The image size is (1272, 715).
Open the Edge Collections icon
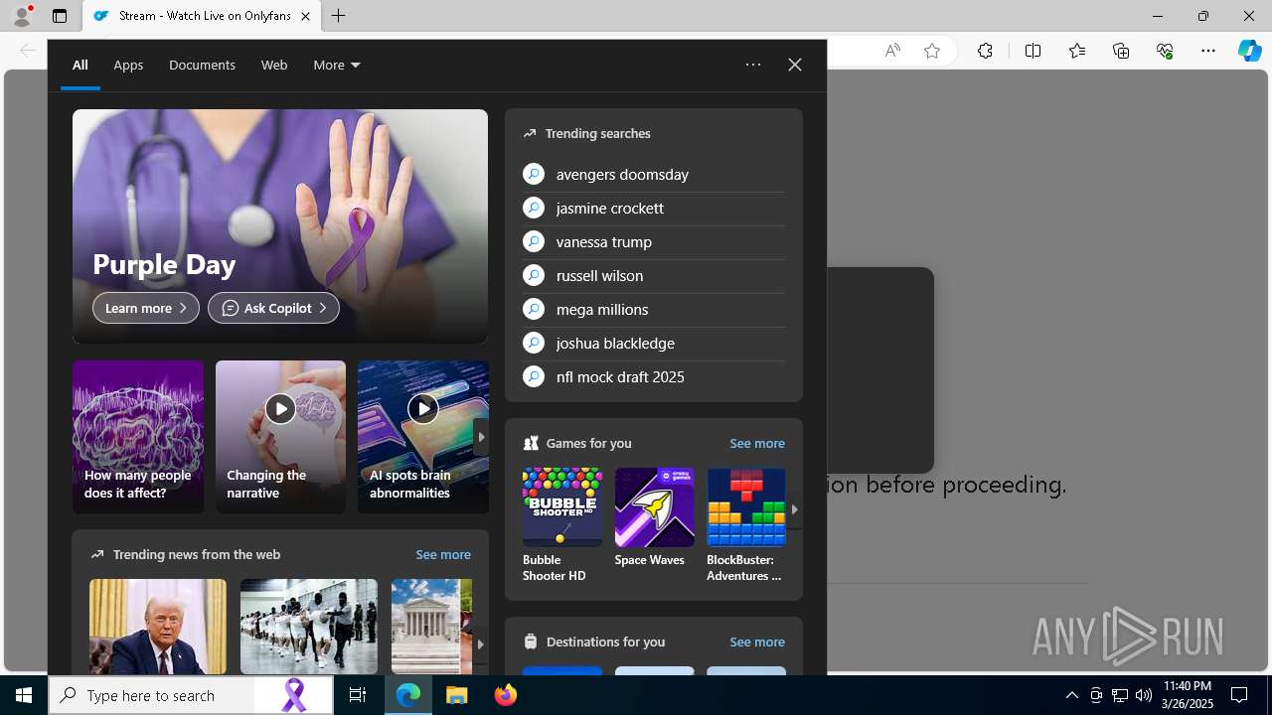(x=1121, y=51)
